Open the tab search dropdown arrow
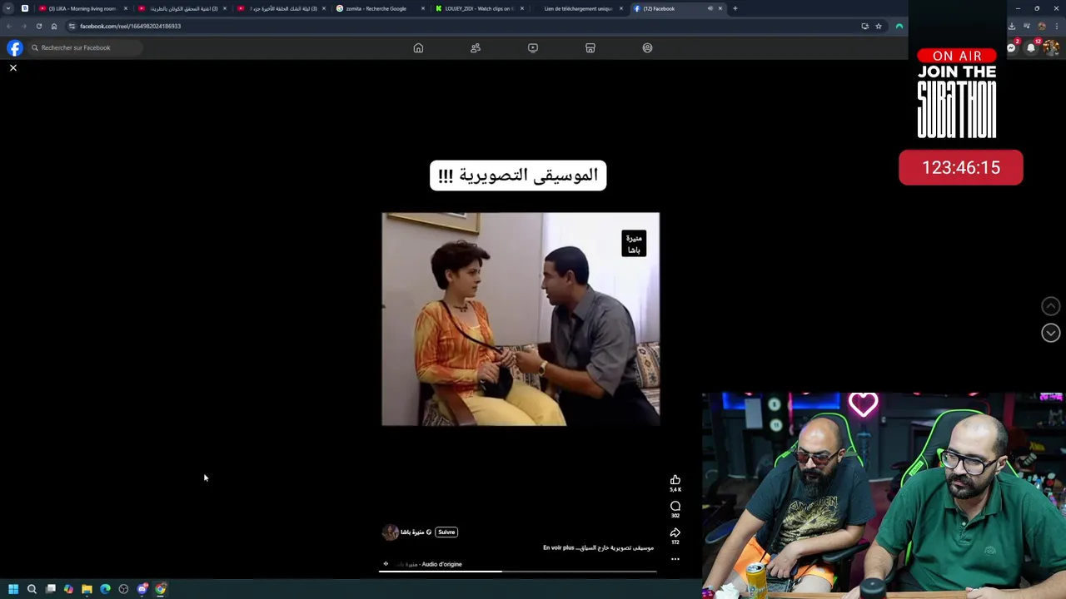 [x=8, y=8]
